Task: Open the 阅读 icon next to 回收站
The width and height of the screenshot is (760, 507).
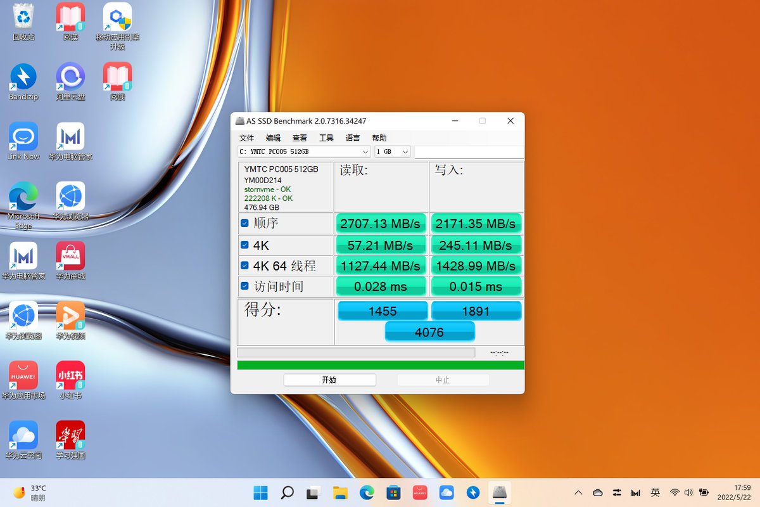Action: tap(70, 22)
